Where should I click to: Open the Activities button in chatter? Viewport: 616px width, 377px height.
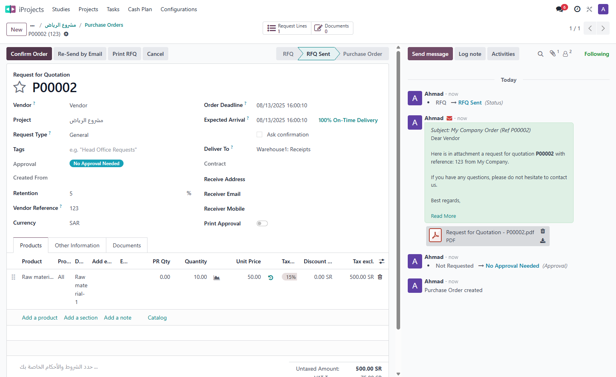[503, 54]
